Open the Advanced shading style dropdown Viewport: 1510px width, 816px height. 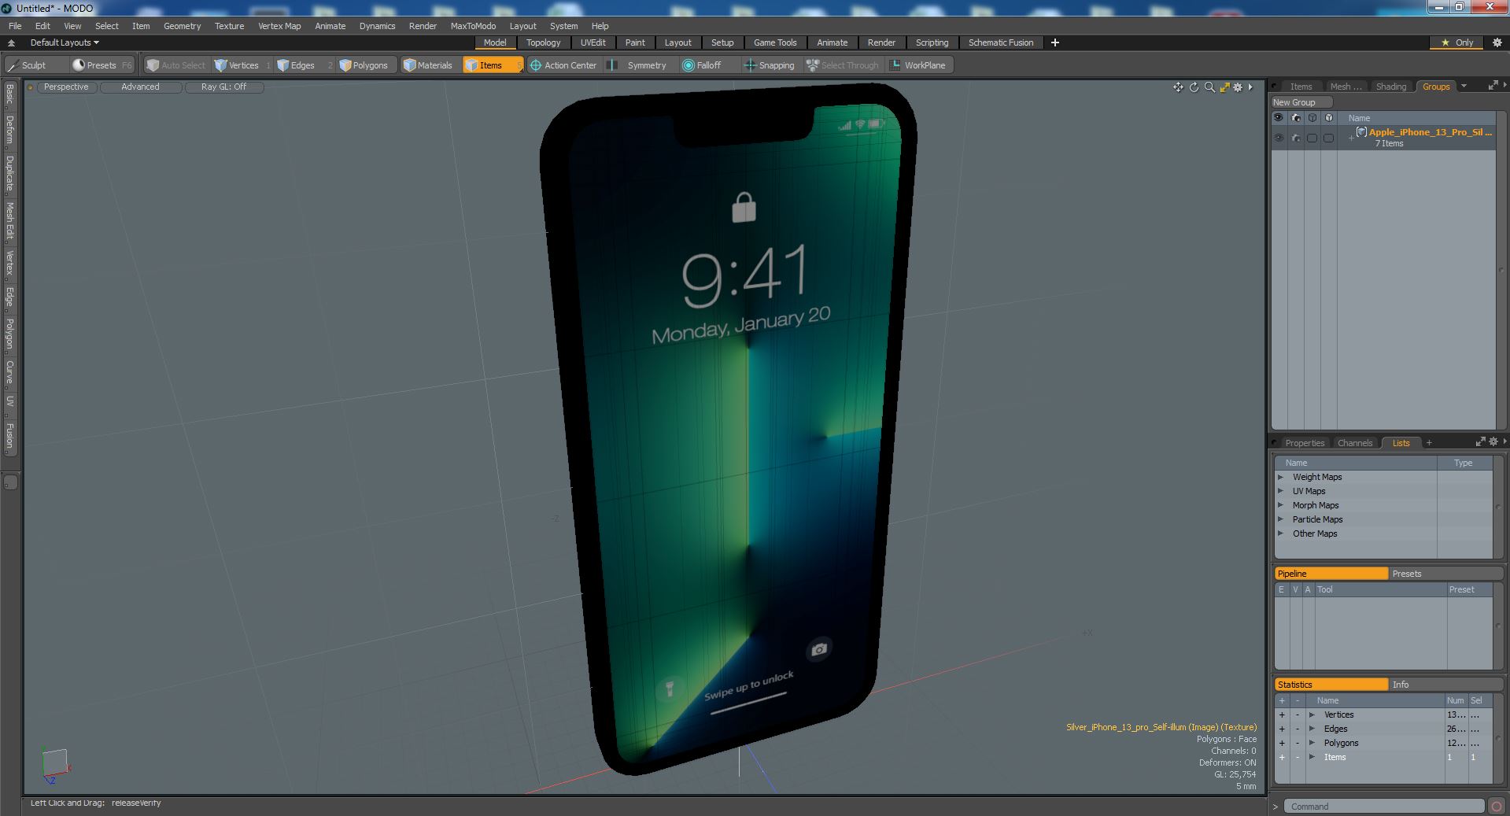[140, 87]
